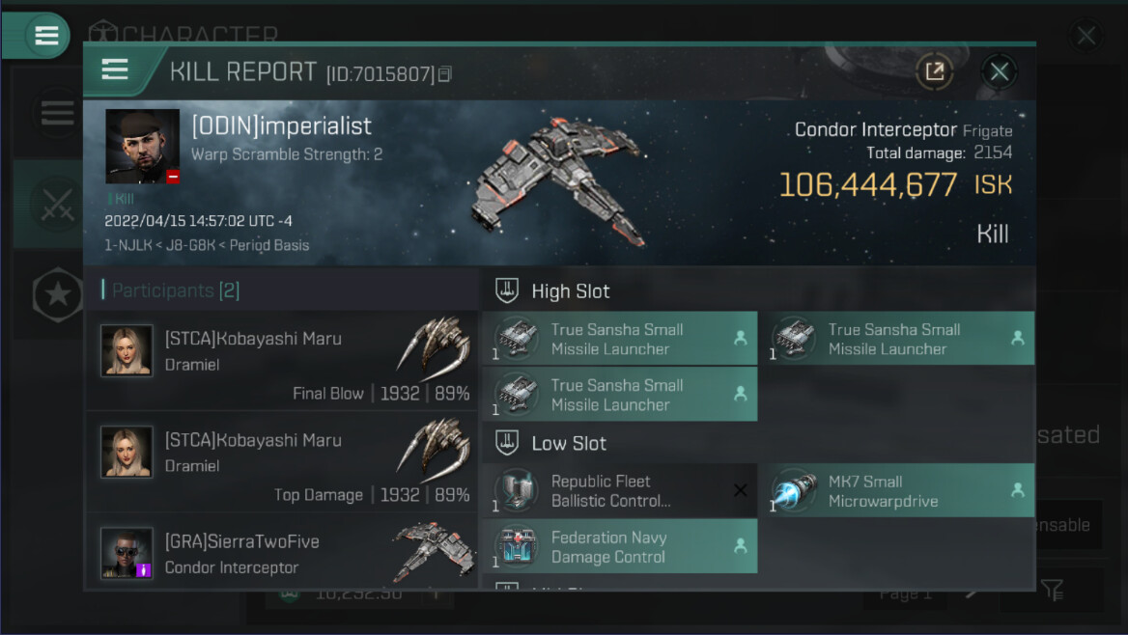This screenshot has width=1128, height=635.
Task: Collapse the Low Slot section
Action: pyautogui.click(x=507, y=444)
